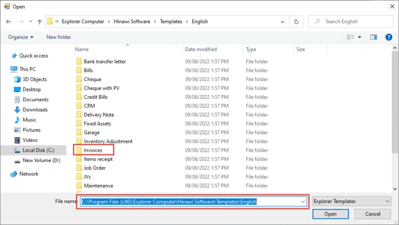
Task: Click the scroll down arrow of file list
Action: 395,189
